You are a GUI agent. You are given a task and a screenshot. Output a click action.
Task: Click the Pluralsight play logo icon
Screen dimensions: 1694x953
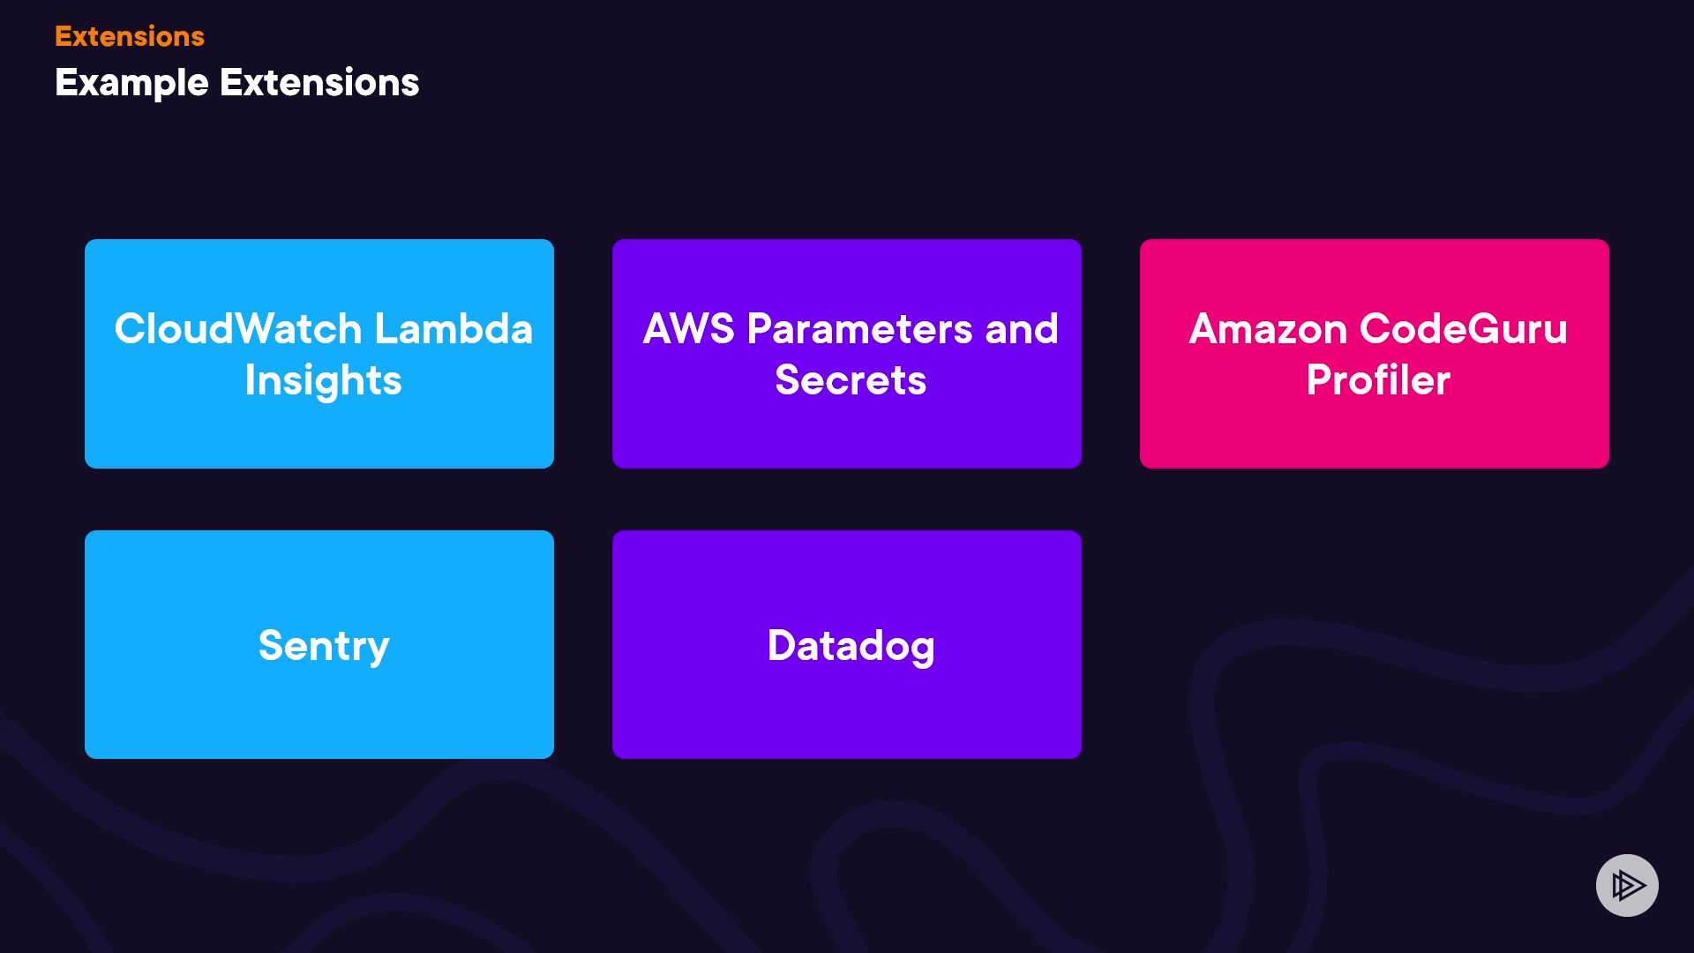point(1627,885)
